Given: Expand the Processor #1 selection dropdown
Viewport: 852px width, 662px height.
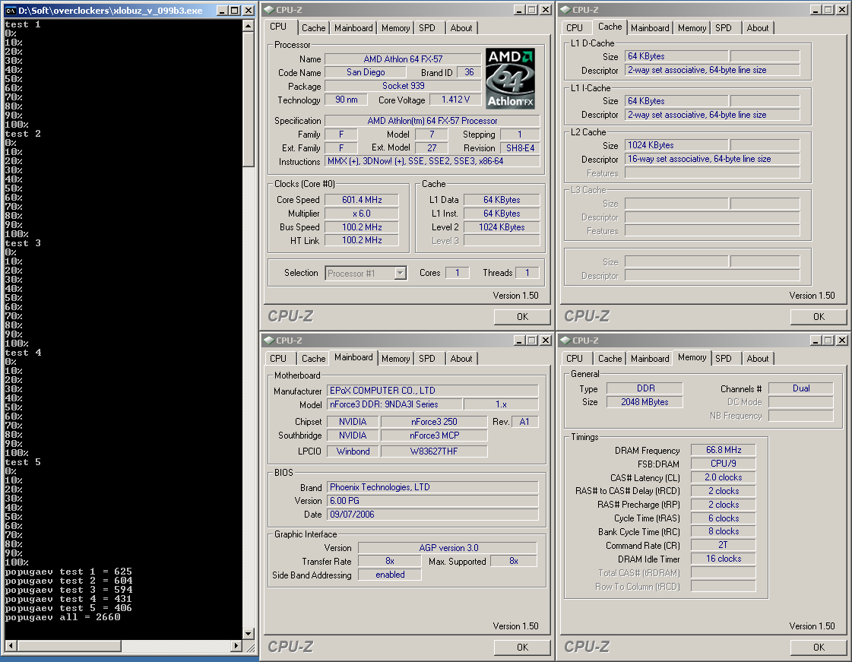Looking at the screenshot, I should pos(400,273).
